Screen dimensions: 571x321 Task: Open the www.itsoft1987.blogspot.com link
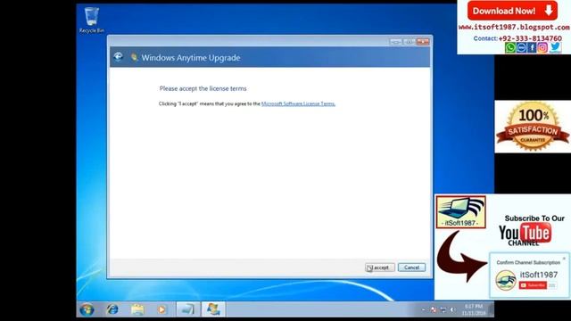[514, 28]
